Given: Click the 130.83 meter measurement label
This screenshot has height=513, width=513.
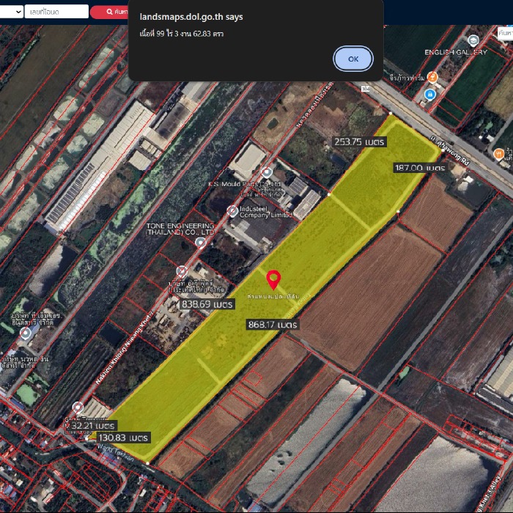Looking at the screenshot, I should pos(124,438).
